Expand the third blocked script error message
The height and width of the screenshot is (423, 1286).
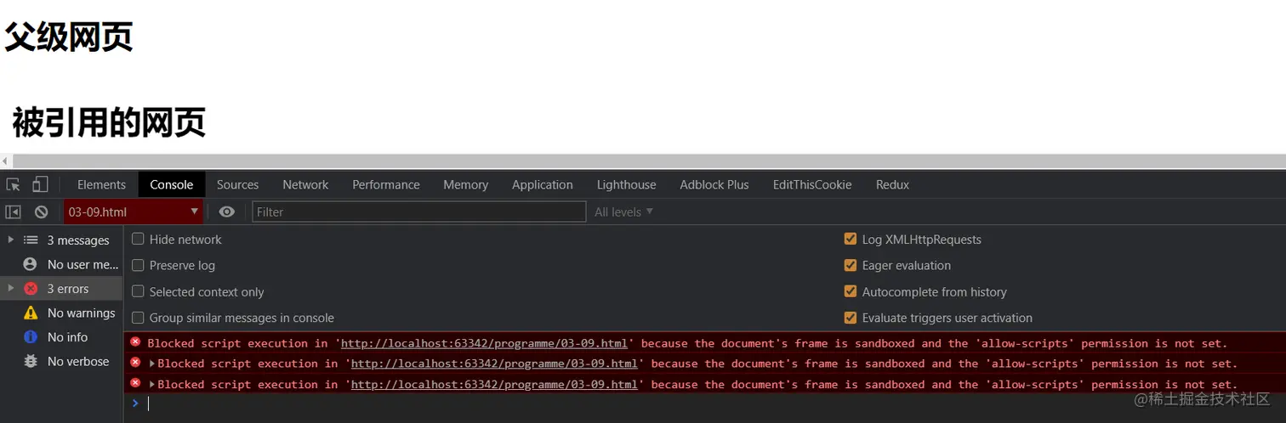tap(152, 384)
